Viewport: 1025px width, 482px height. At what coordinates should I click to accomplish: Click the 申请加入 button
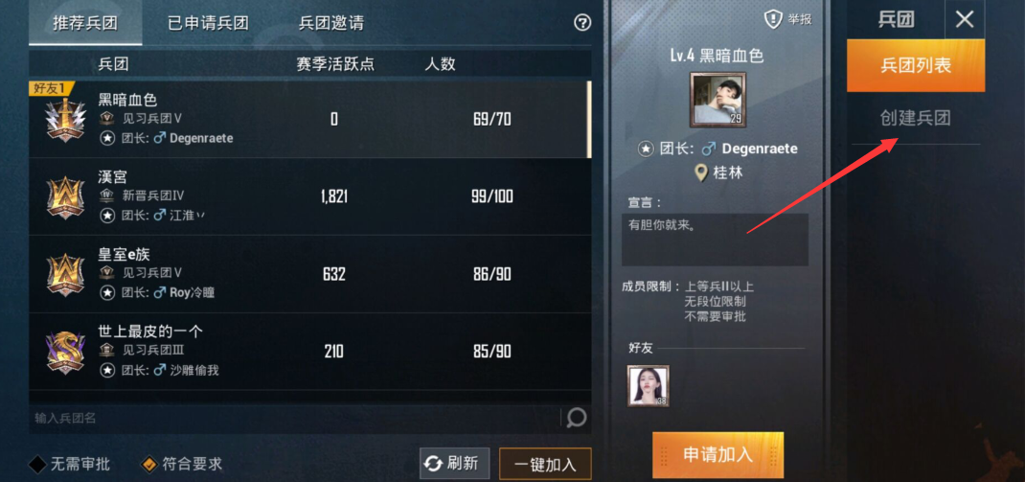point(717,455)
